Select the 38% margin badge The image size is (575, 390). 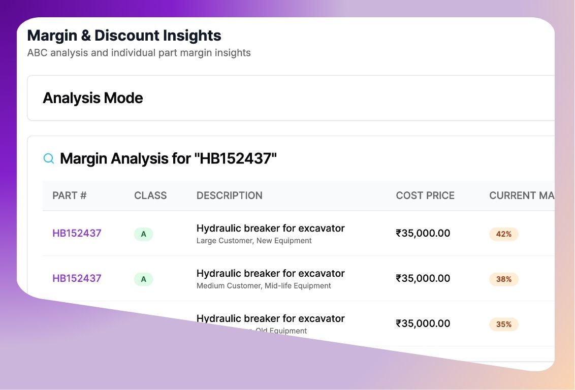[x=503, y=279]
